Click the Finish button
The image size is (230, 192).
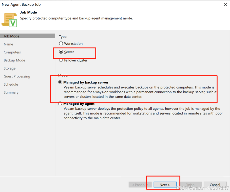pyautogui.click(x=190, y=185)
